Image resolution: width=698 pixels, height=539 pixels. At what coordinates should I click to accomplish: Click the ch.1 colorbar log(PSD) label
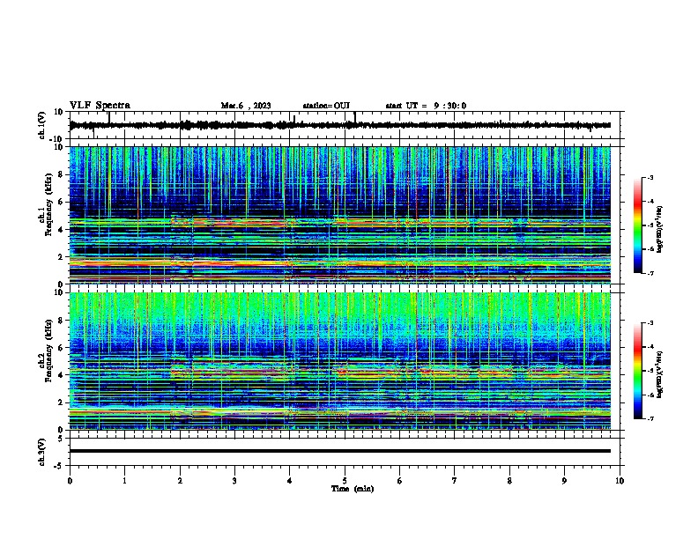[660, 229]
